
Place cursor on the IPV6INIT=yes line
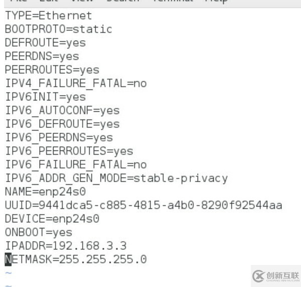click(x=45, y=97)
